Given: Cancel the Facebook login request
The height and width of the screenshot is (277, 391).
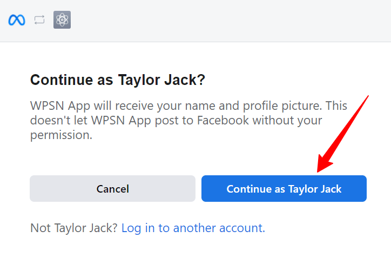Looking at the screenshot, I should 112,189.
